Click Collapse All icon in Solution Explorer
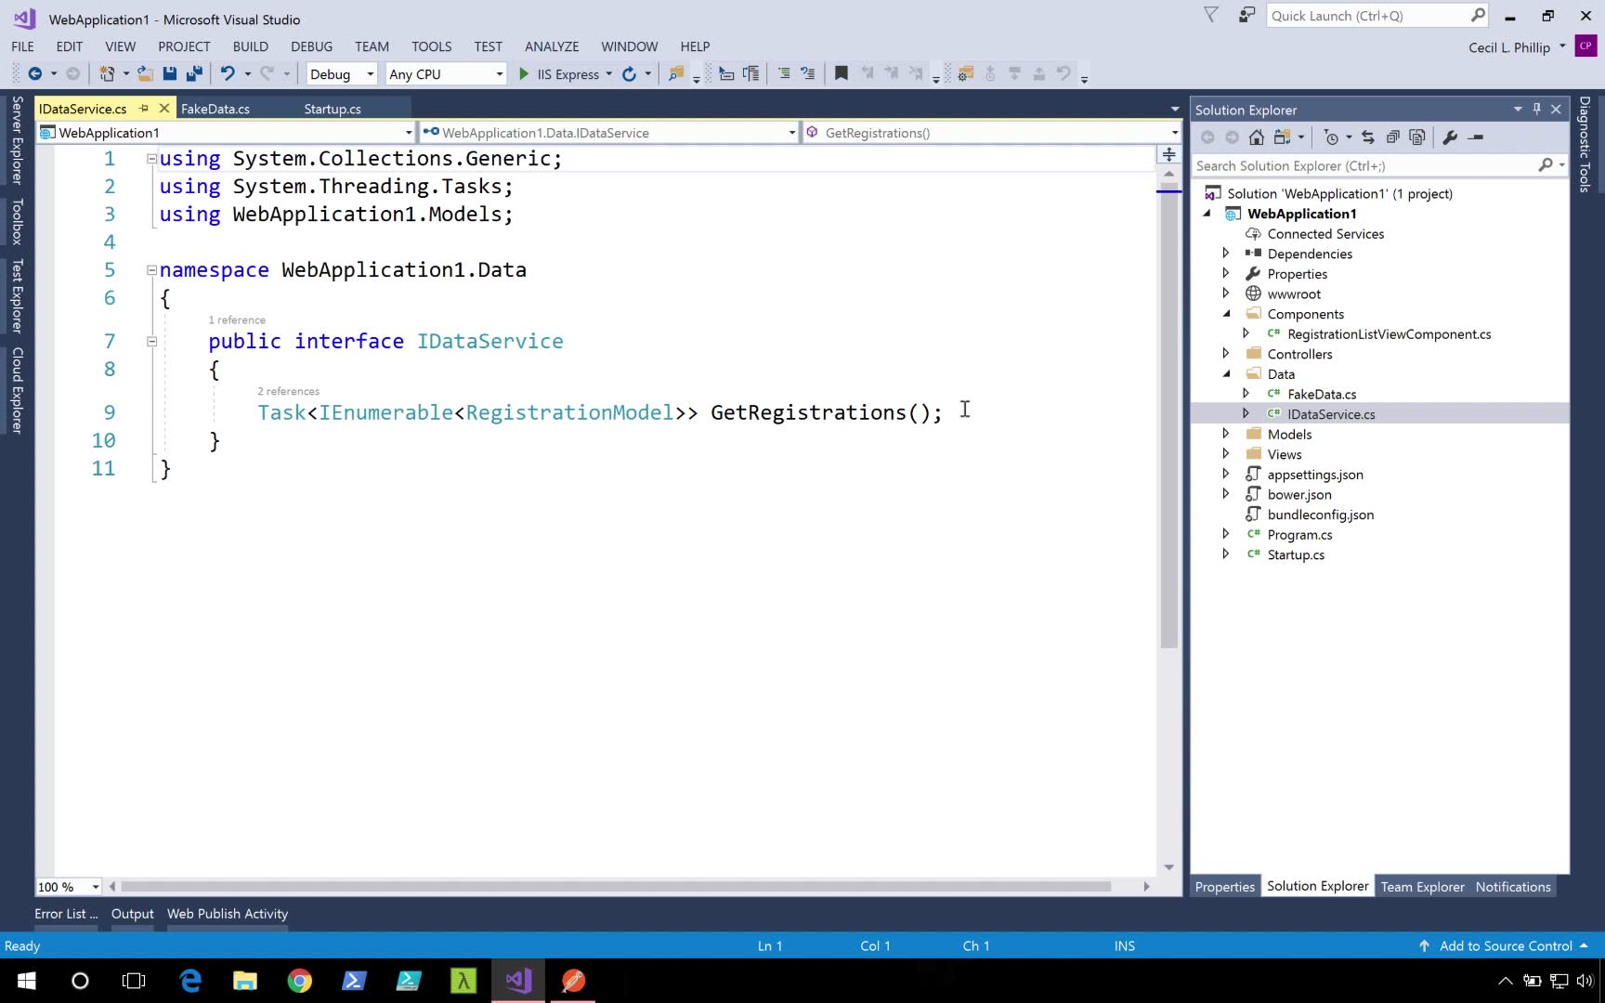This screenshot has width=1605, height=1003. tap(1392, 137)
